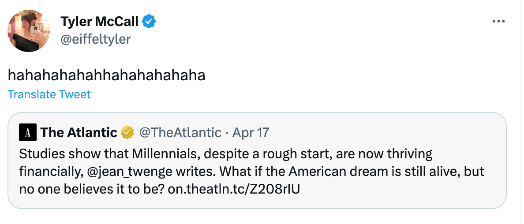Click the Apr 17 timestamp

click(x=251, y=133)
